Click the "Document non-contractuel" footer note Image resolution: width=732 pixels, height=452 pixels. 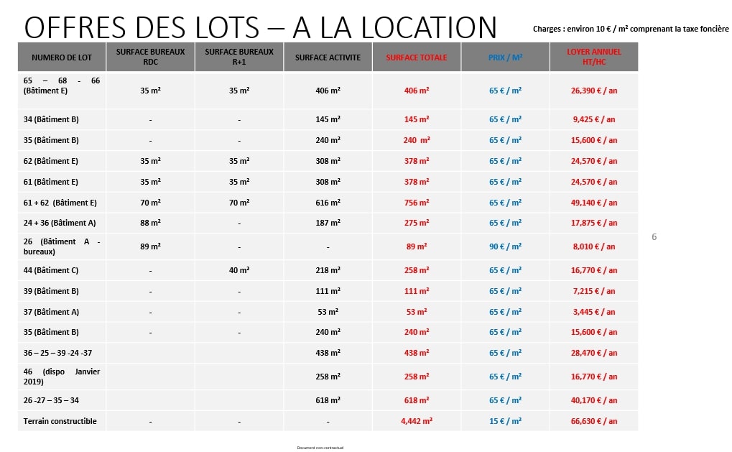point(320,448)
